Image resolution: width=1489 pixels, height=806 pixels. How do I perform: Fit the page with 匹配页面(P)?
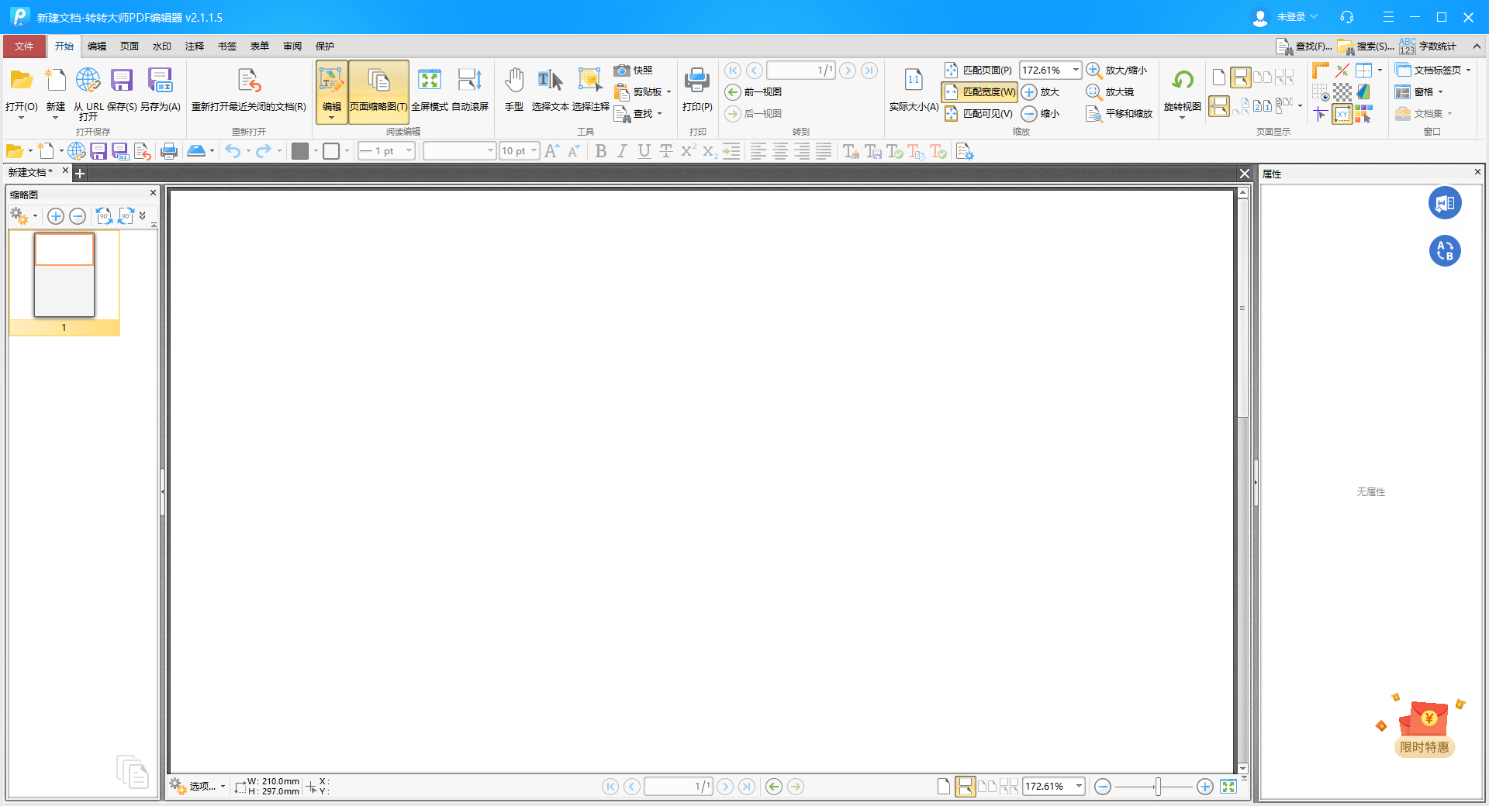coord(979,71)
